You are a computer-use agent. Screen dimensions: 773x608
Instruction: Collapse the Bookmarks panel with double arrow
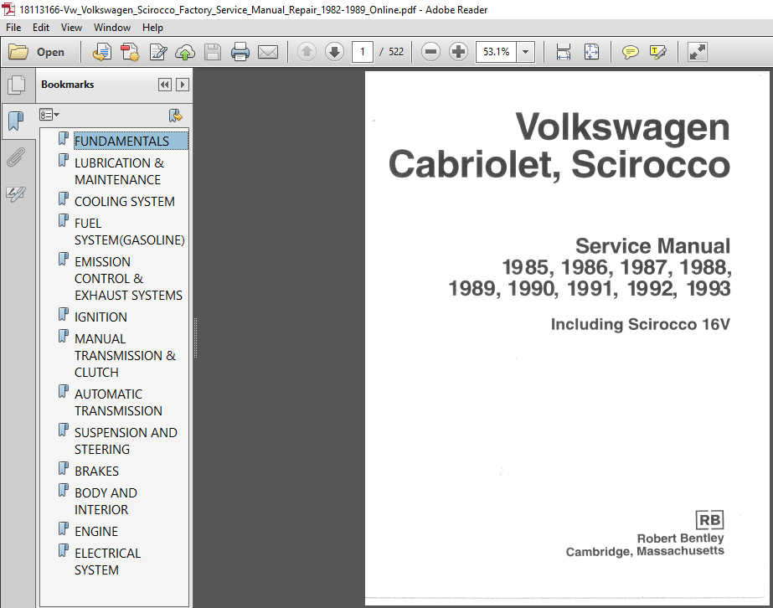[x=165, y=85]
